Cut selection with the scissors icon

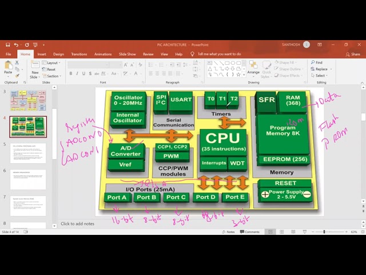pyautogui.click(x=17, y=62)
